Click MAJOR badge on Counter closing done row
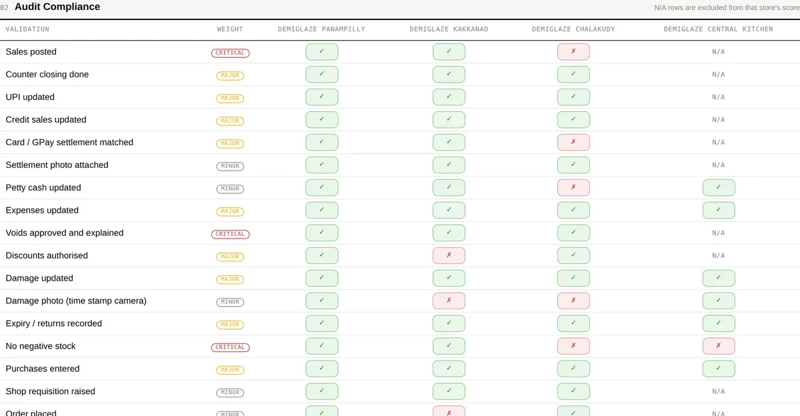This screenshot has height=416, width=800. [230, 75]
